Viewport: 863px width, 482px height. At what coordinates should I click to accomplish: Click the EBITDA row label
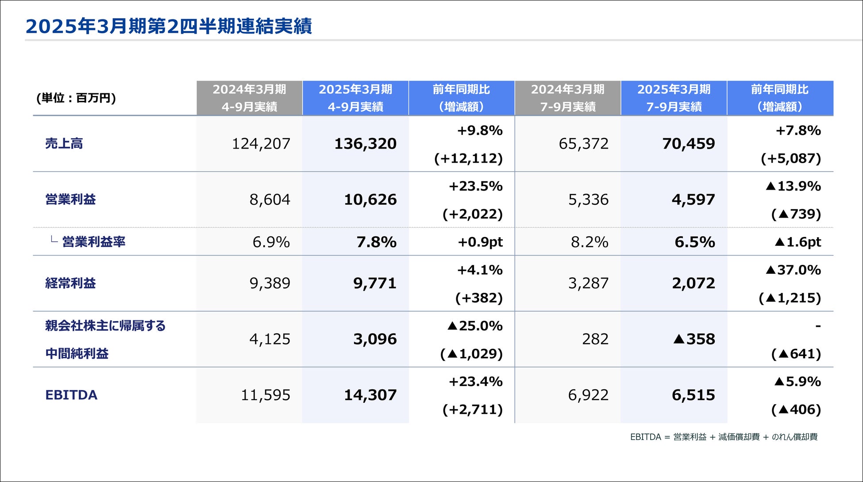pos(71,395)
